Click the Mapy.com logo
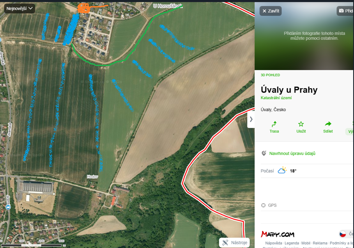Image resolution: width=354 pixels, height=248 pixels. click(278, 234)
